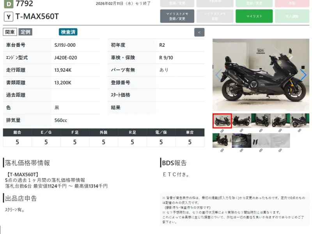
Task: Click the F足 score column header
Action: click(75, 132)
